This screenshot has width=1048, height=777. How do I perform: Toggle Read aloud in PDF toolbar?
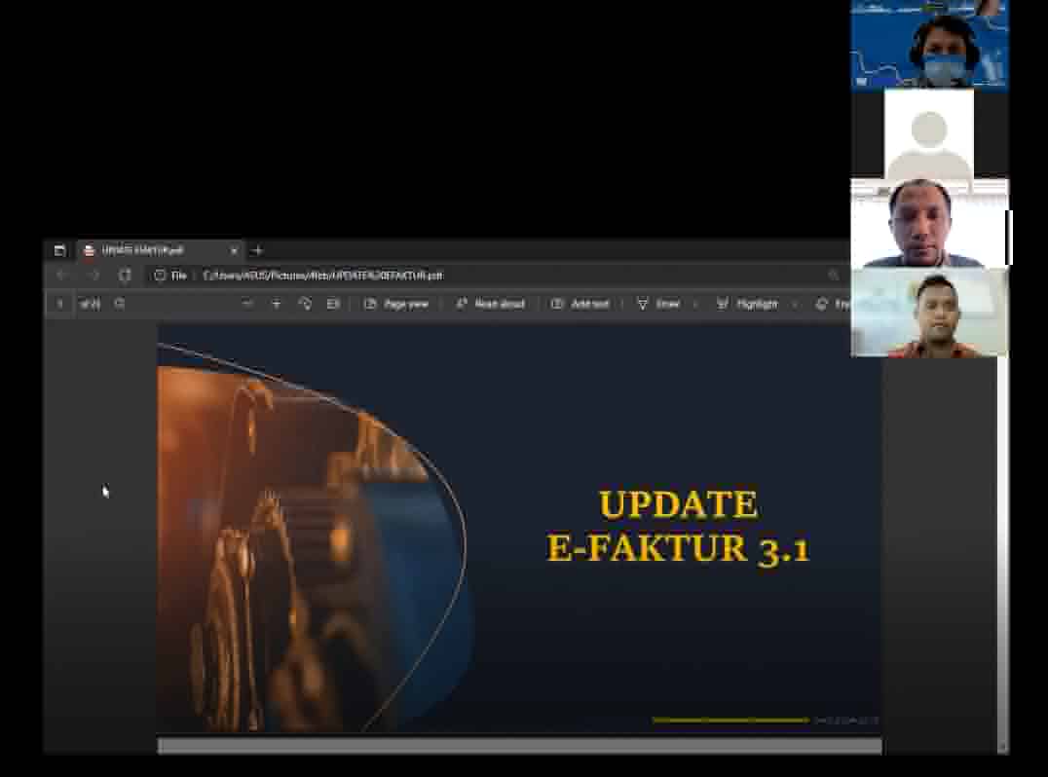tap(490, 304)
